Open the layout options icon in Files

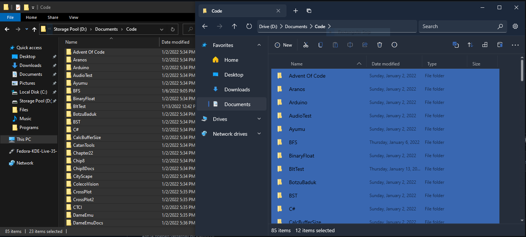point(485,45)
